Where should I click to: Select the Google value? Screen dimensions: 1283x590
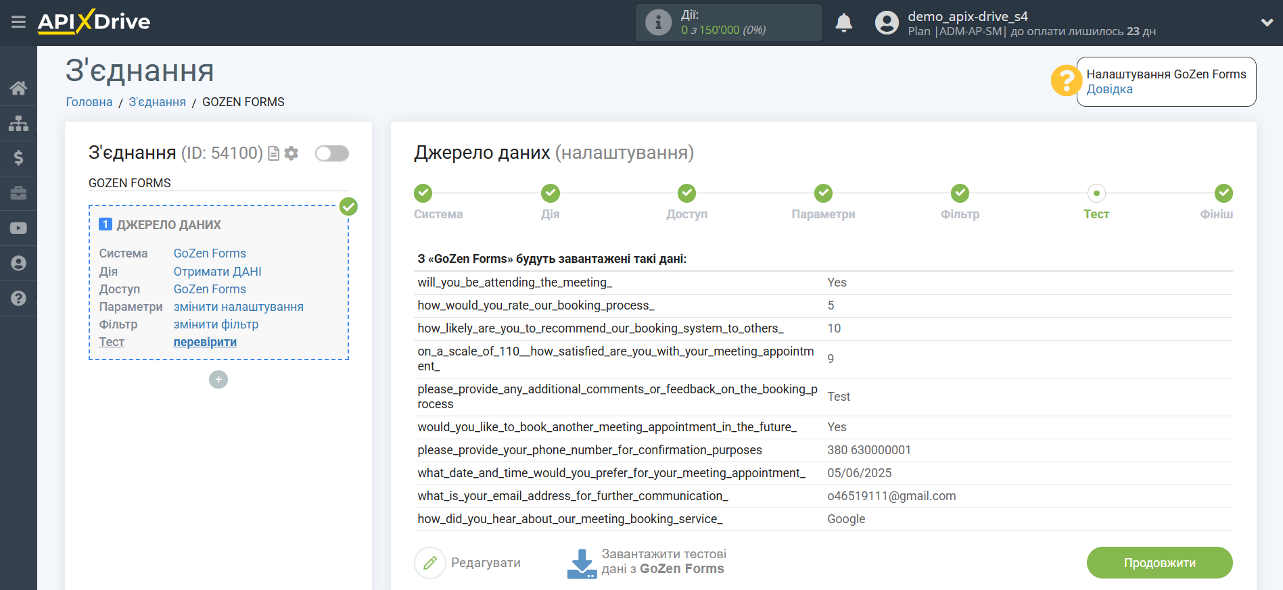[846, 519]
